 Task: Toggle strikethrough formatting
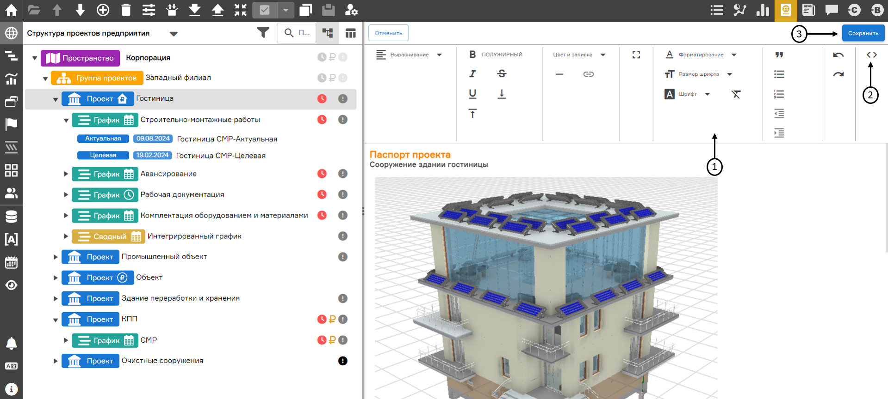[x=502, y=74]
